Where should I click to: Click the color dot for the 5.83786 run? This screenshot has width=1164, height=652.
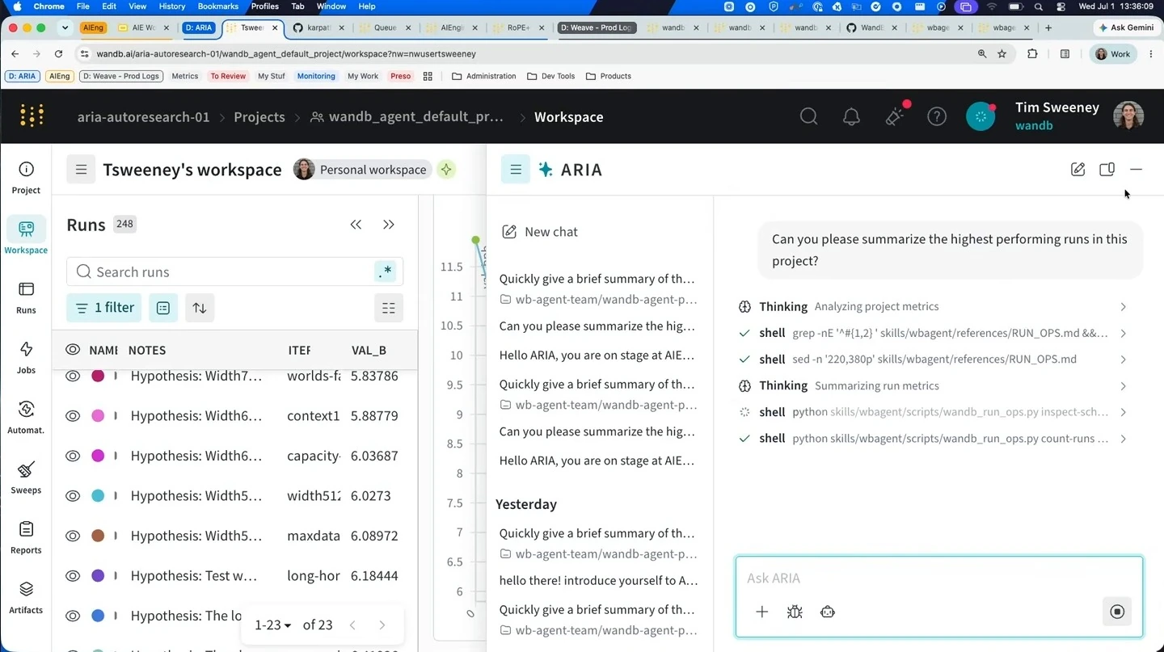(x=98, y=376)
